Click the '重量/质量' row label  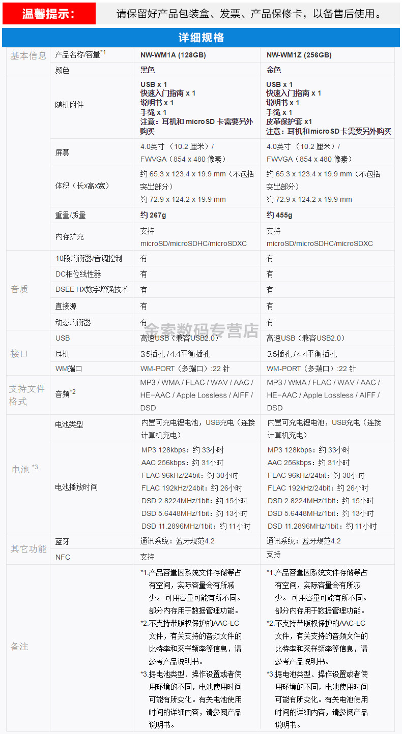pyautogui.click(x=71, y=215)
